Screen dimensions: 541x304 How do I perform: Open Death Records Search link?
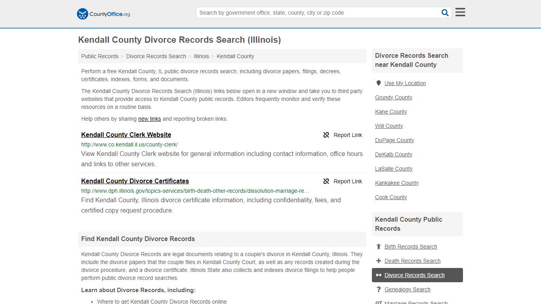coord(412,261)
